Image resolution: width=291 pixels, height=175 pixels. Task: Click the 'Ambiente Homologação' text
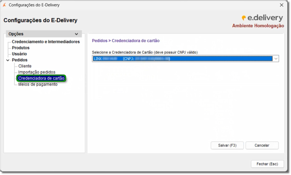[x=258, y=26]
